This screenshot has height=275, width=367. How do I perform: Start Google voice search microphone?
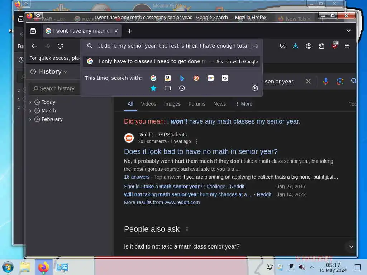pos(325,81)
